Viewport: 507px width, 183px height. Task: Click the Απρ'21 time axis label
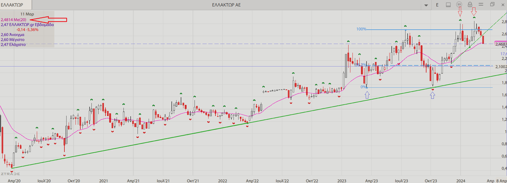133,181
